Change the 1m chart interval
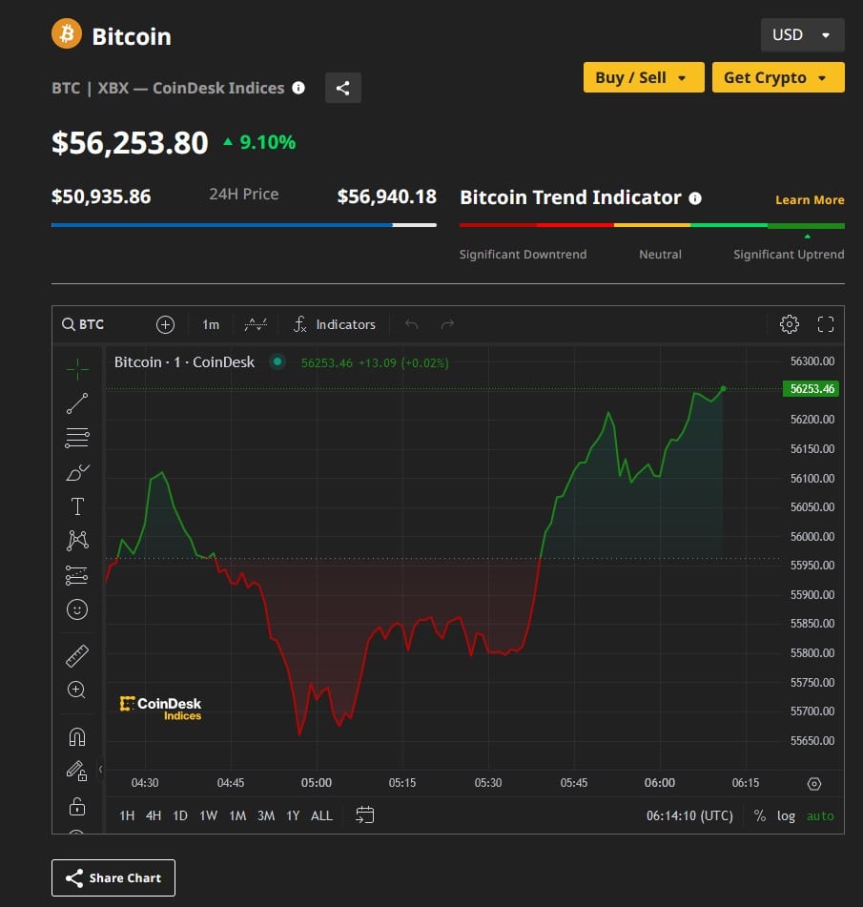 [x=211, y=324]
